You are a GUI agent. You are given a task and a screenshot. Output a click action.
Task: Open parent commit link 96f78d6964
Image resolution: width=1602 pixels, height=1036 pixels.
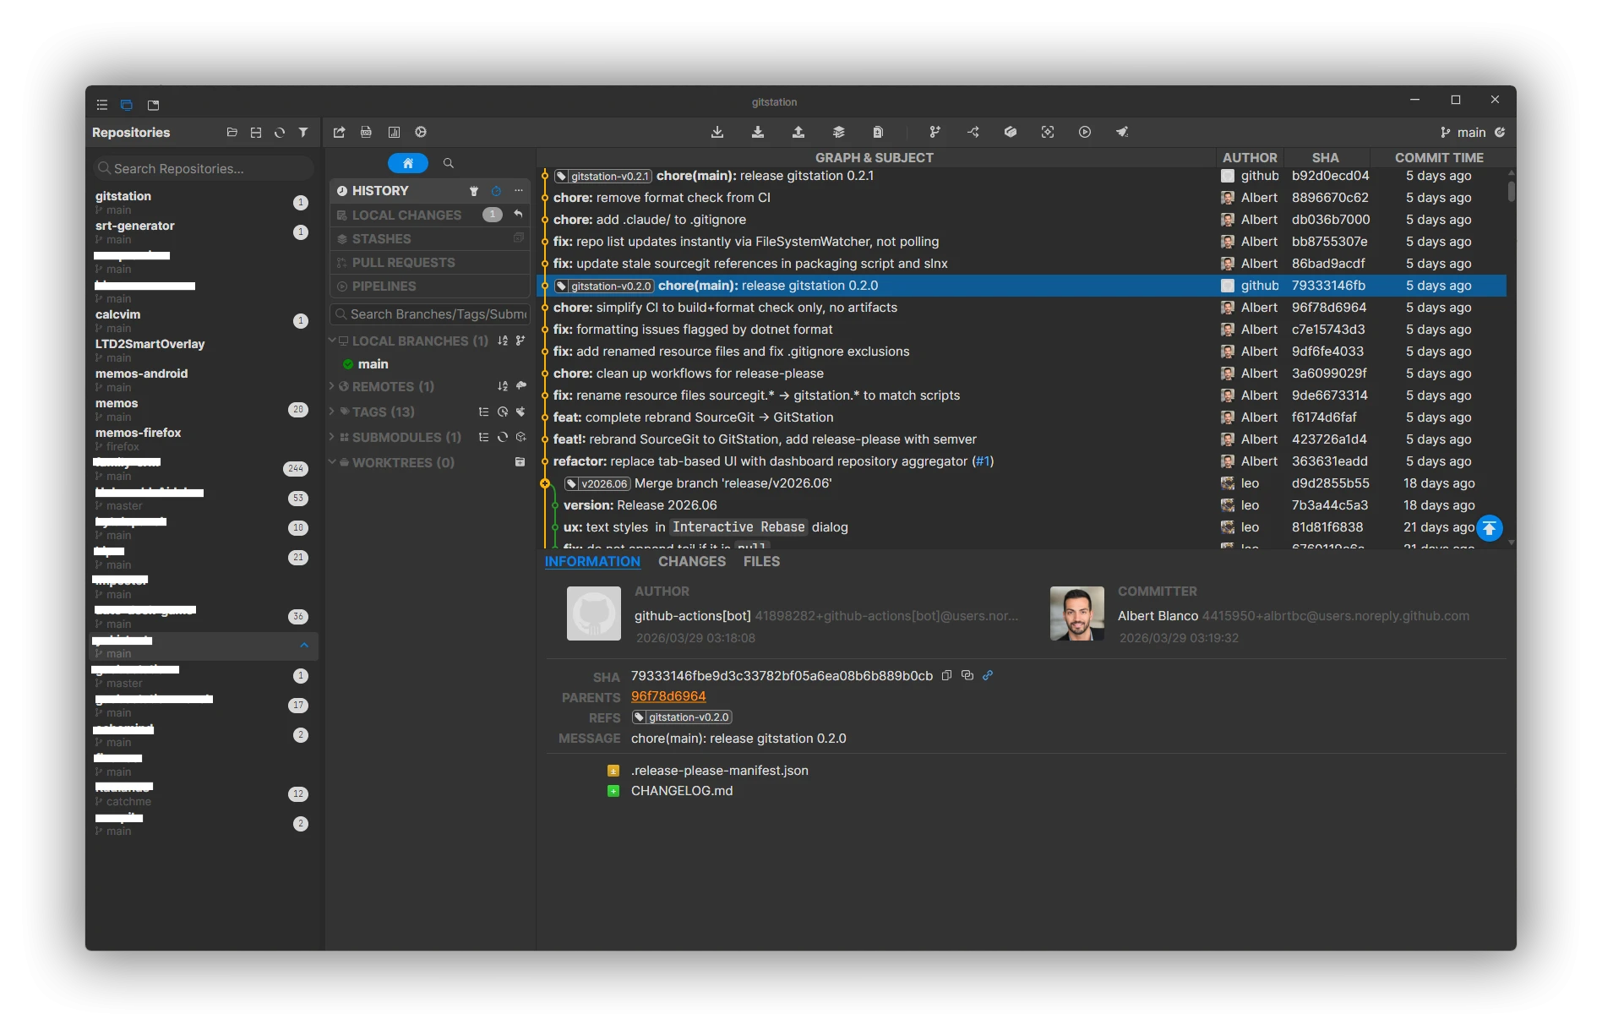point(668,696)
